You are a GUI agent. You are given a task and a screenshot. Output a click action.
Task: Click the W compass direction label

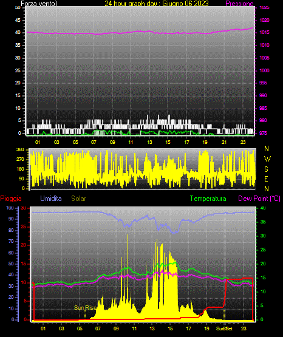[x=267, y=159]
